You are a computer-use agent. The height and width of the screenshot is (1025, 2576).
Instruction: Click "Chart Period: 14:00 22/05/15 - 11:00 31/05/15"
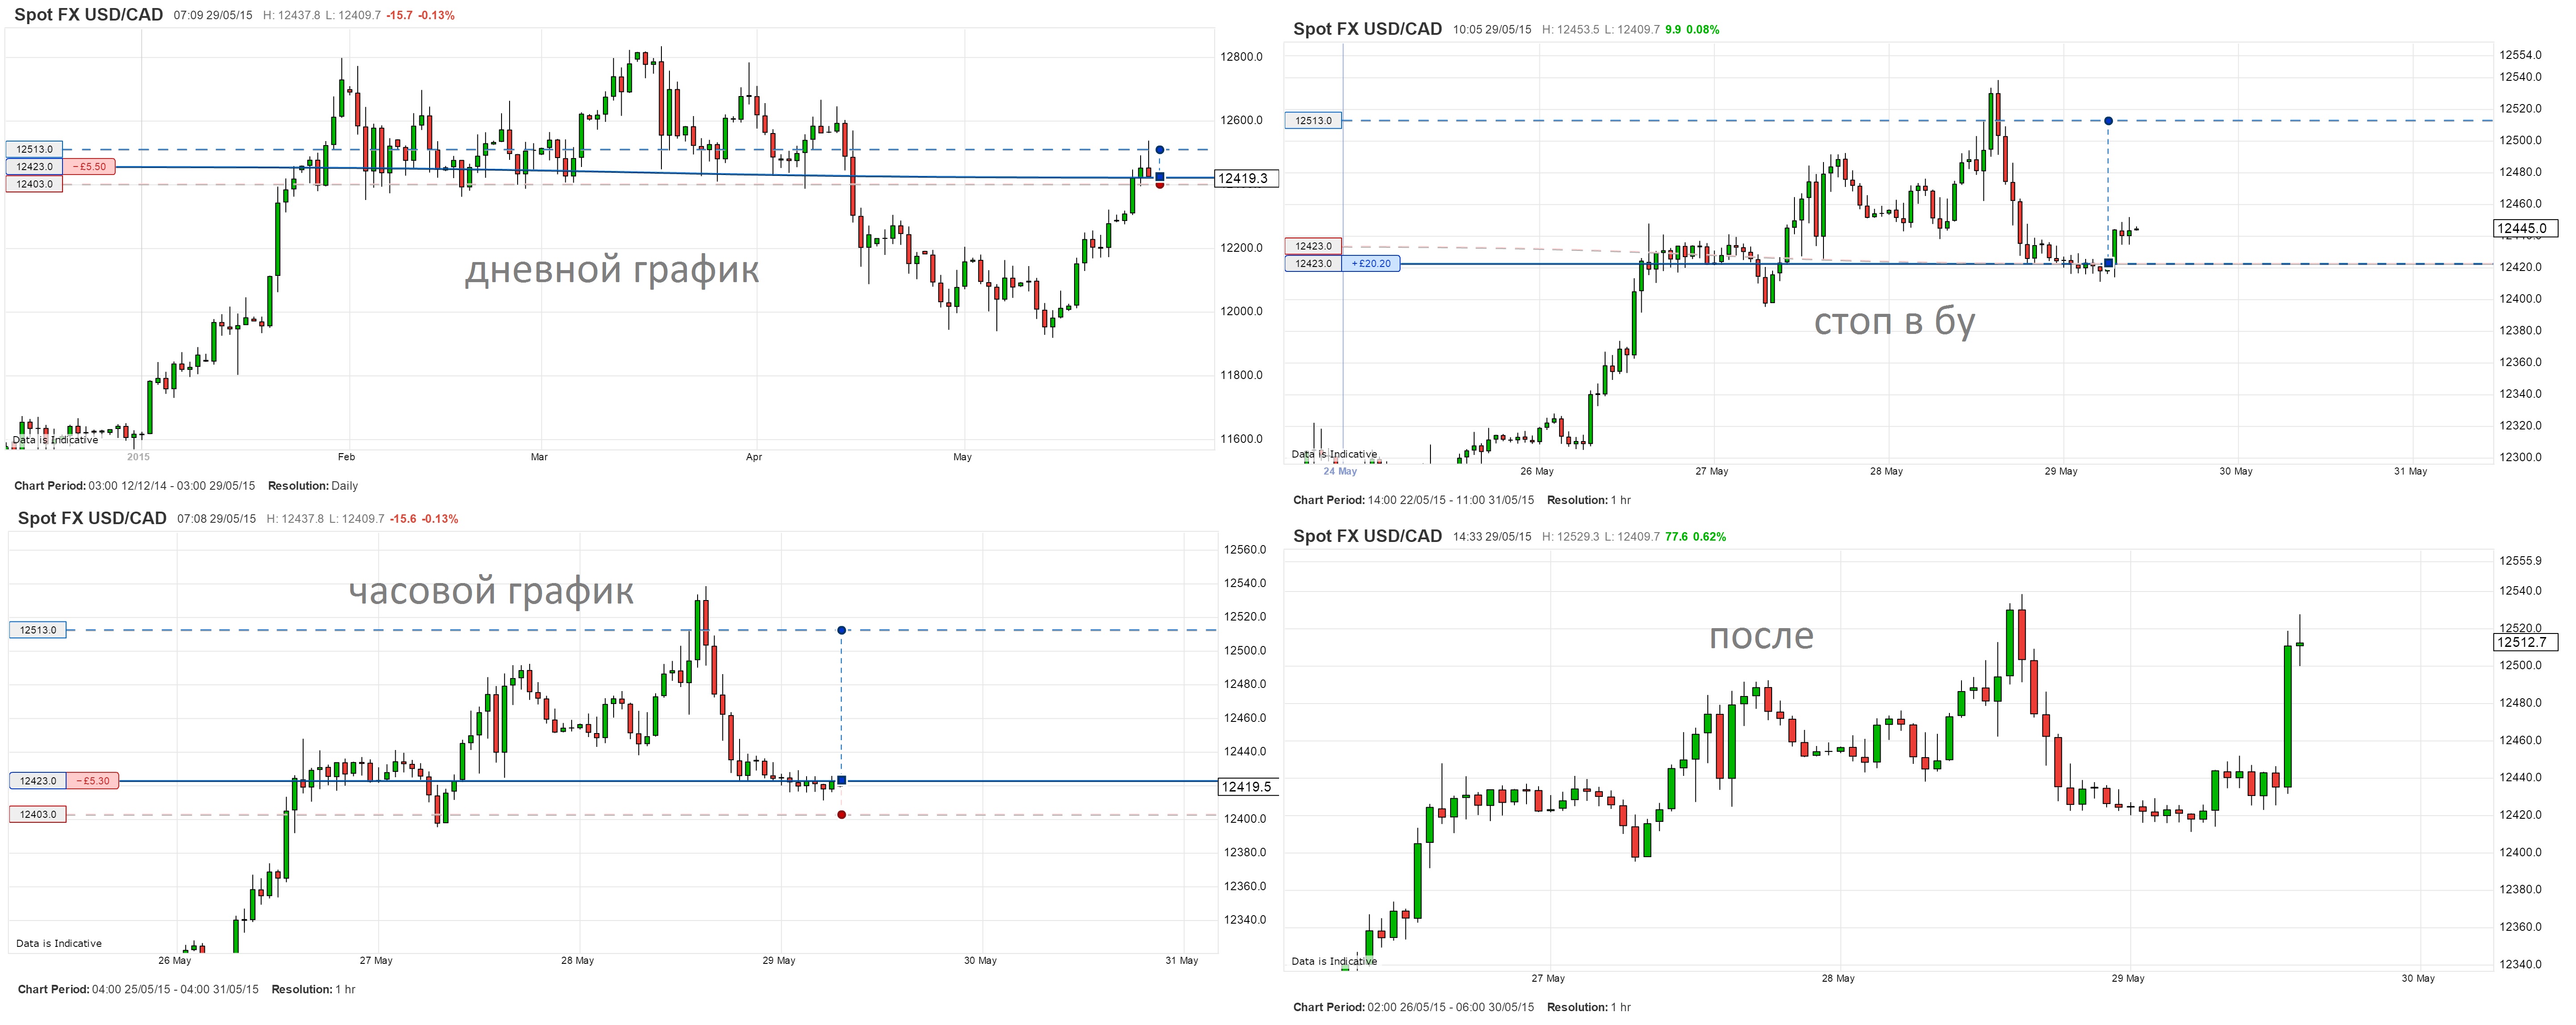(1413, 500)
